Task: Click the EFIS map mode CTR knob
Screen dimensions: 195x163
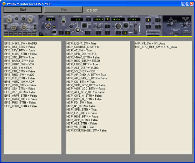Action: tap(14, 27)
